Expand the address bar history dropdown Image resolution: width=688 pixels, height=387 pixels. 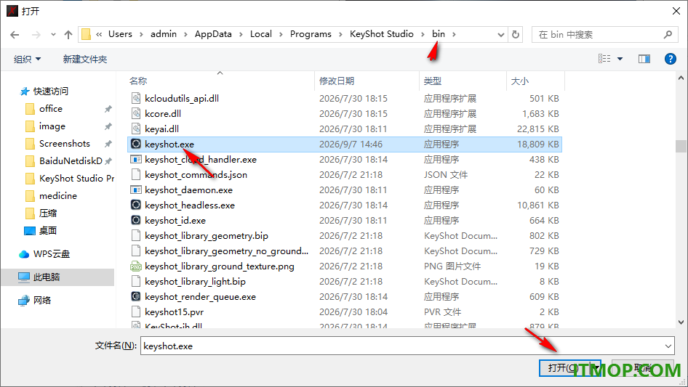pos(500,35)
